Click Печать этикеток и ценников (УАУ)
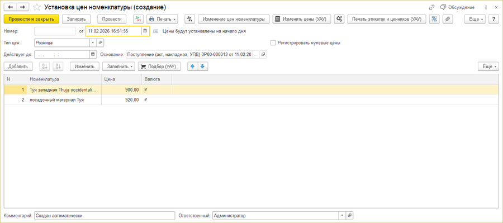 (x=387, y=19)
